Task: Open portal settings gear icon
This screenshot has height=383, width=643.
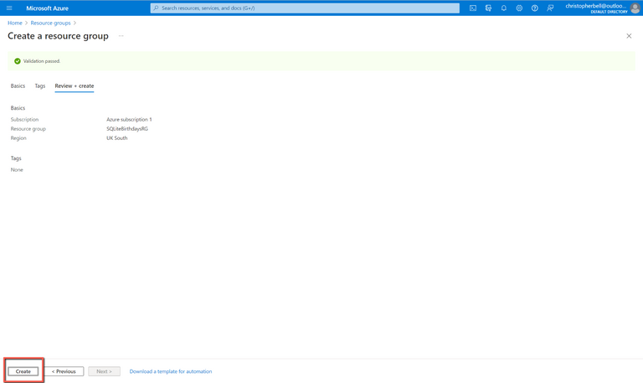Action: (x=519, y=8)
